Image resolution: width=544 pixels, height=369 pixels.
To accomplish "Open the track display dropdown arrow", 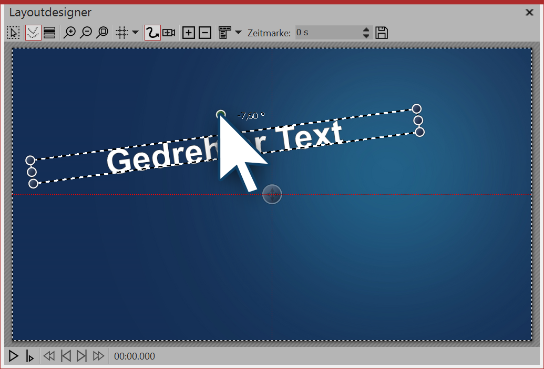I will click(238, 32).
